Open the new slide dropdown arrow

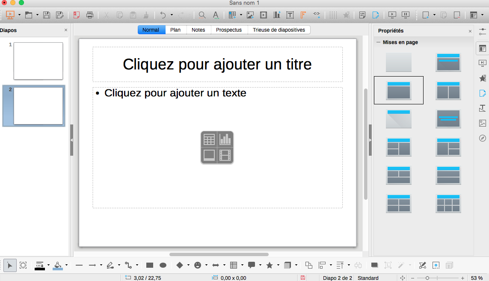(434, 15)
